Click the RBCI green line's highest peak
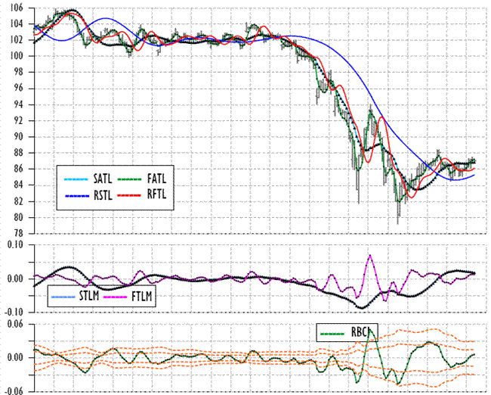 pyautogui.click(x=369, y=330)
